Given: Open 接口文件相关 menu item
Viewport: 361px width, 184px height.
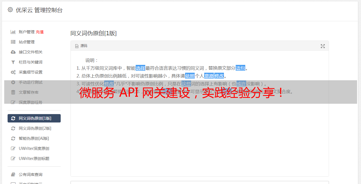Looking at the screenshot, I should [x=31, y=52].
